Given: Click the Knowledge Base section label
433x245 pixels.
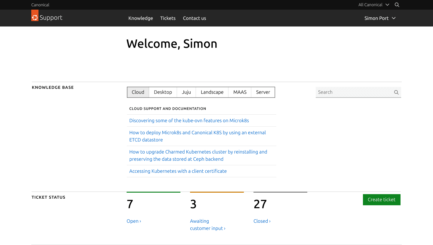Looking at the screenshot, I should 53,87.
